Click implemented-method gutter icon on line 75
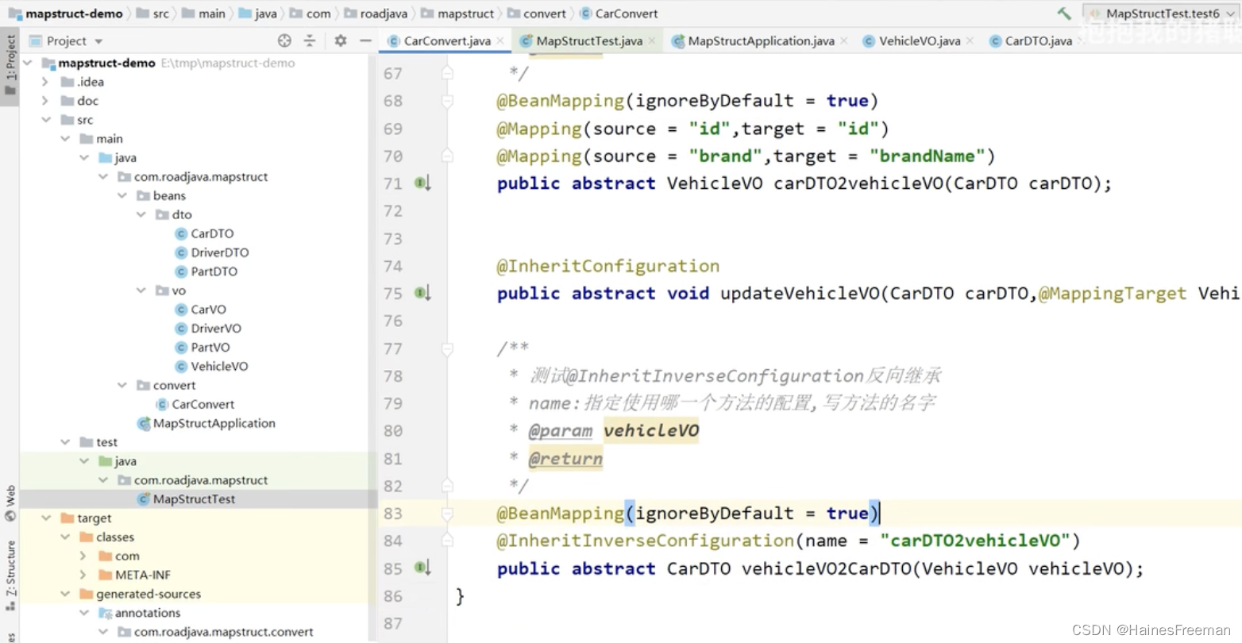This screenshot has width=1242, height=643. coord(422,294)
